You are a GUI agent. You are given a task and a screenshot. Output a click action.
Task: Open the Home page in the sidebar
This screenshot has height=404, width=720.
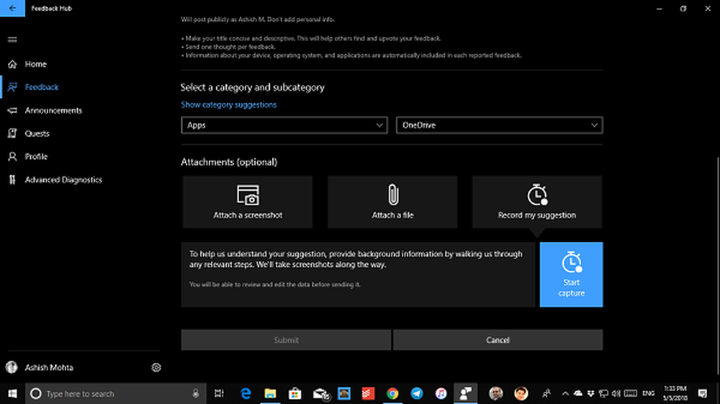(35, 64)
